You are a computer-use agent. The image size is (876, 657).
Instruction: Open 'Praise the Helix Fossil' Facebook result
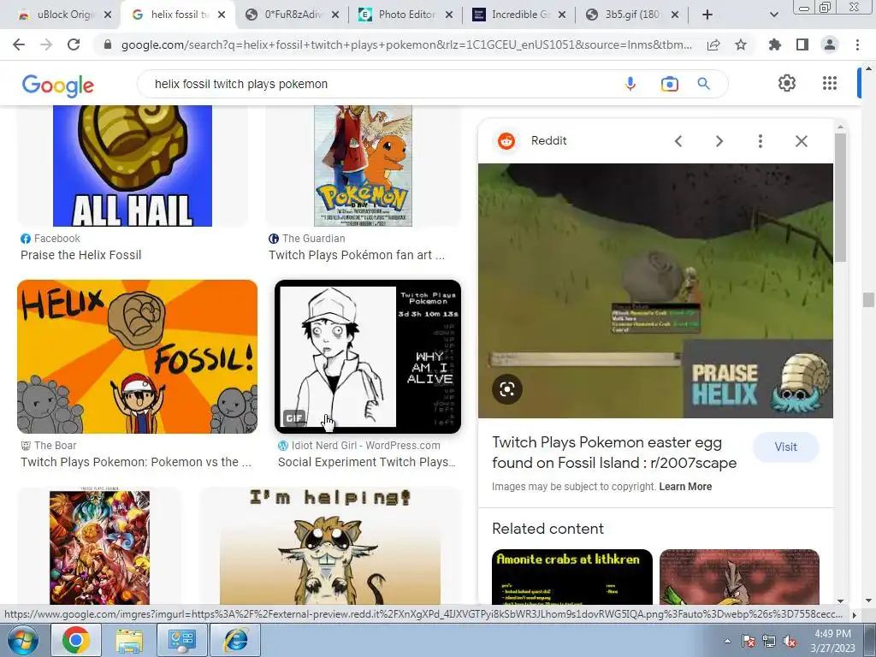pos(81,255)
